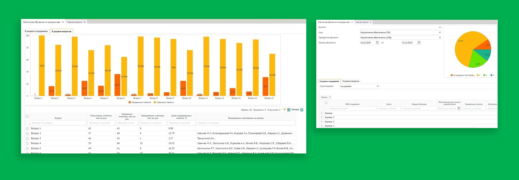Remove the Оценка grouping chip
Screen dimensions: 519x180
tap(330, 97)
